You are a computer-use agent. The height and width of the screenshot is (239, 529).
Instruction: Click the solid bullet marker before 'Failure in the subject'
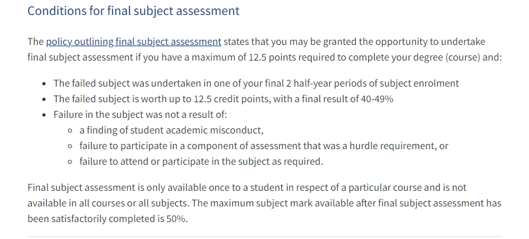(44, 115)
